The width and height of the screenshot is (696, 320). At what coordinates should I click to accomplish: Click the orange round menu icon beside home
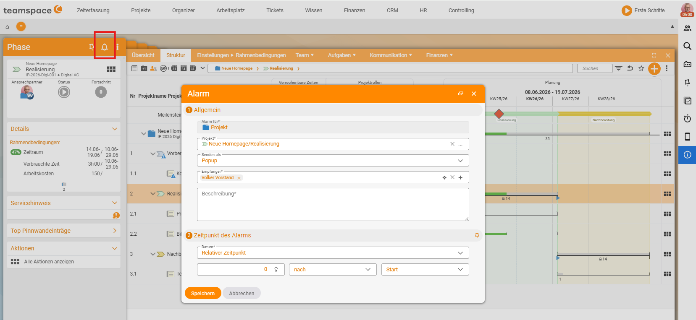coord(21,26)
